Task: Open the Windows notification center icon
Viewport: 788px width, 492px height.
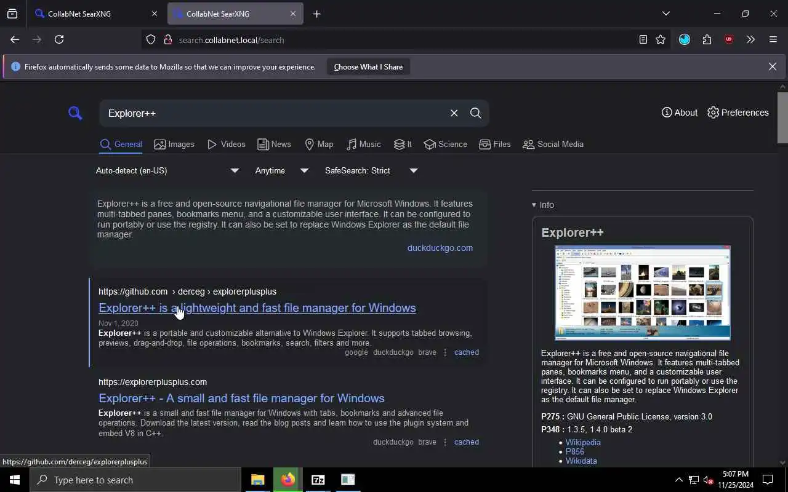Action: [768, 480]
